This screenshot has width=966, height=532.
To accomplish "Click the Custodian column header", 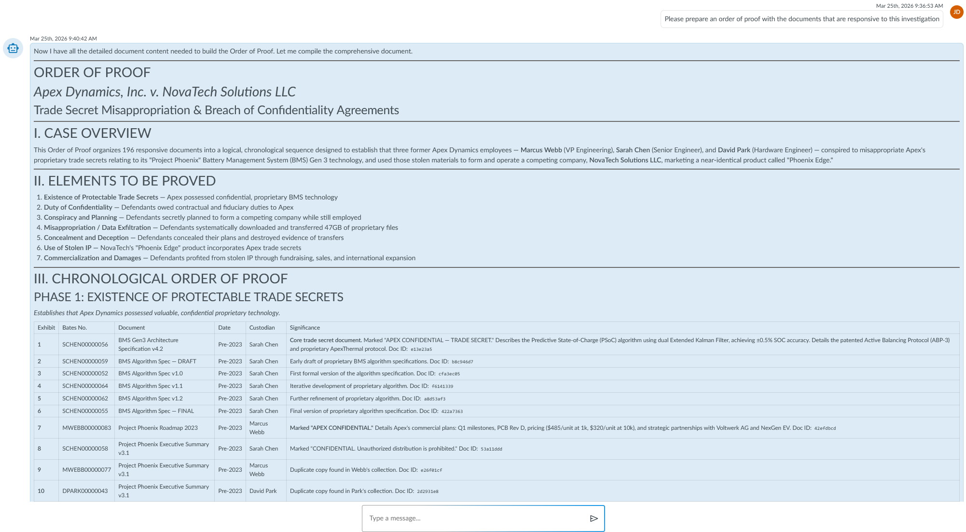I will tap(262, 328).
